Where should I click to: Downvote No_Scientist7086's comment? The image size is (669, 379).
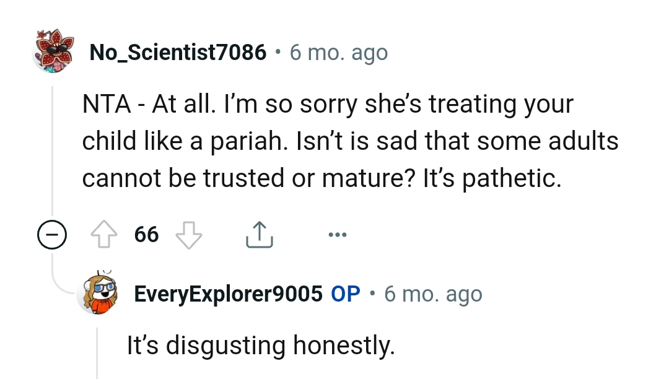coord(188,235)
